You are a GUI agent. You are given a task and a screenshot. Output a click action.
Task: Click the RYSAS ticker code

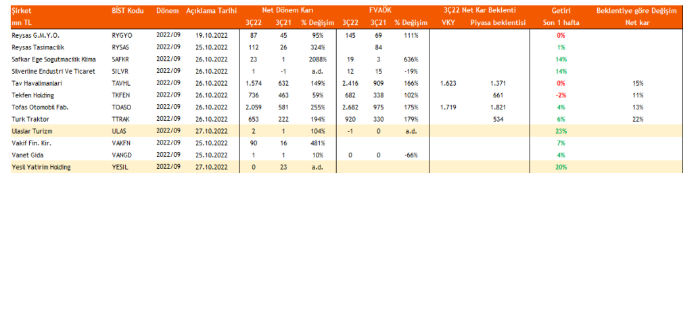pyautogui.click(x=121, y=47)
